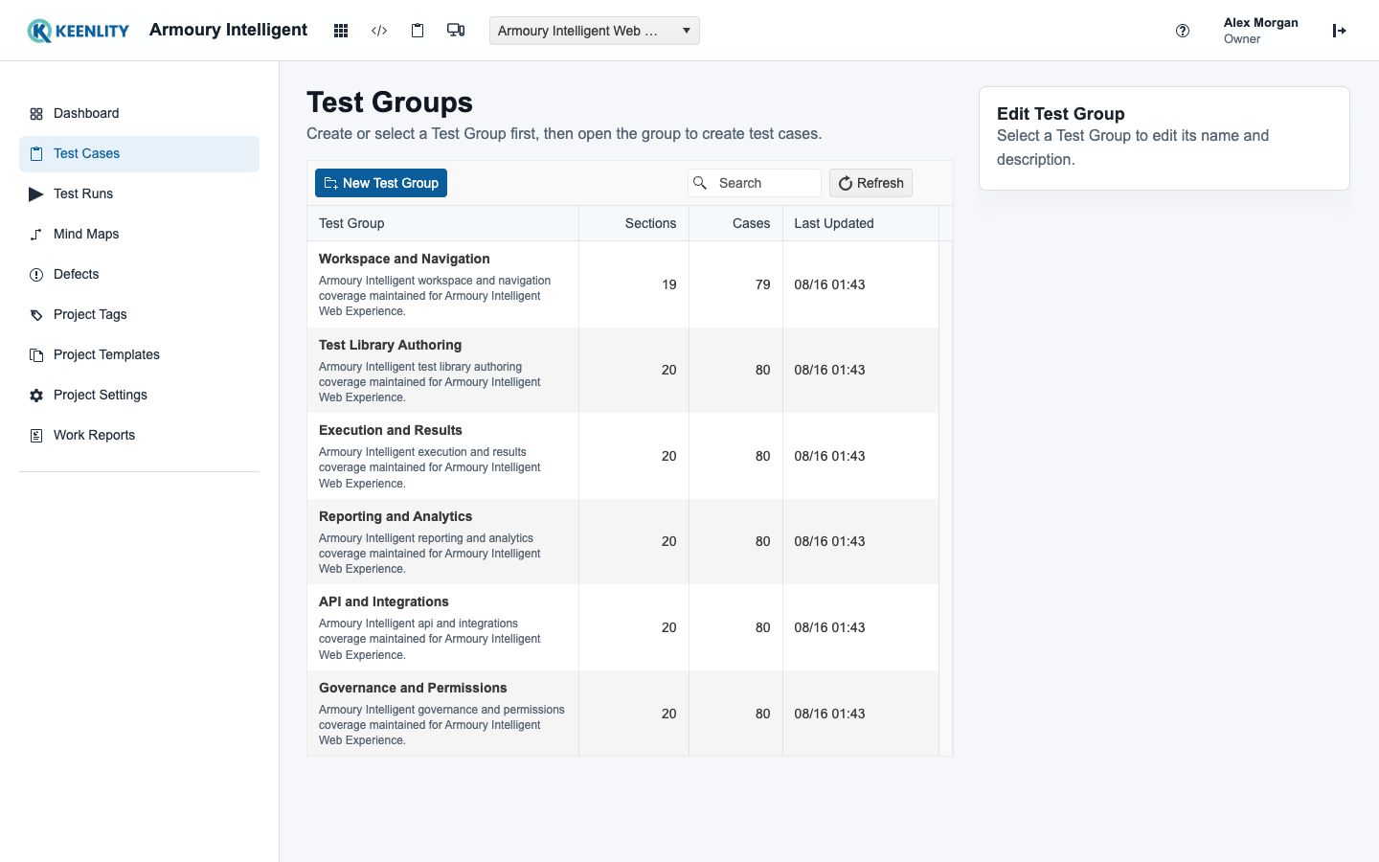Screen dimensions: 1379x862
Task: Select Execution and Results test group
Action: coord(622,456)
